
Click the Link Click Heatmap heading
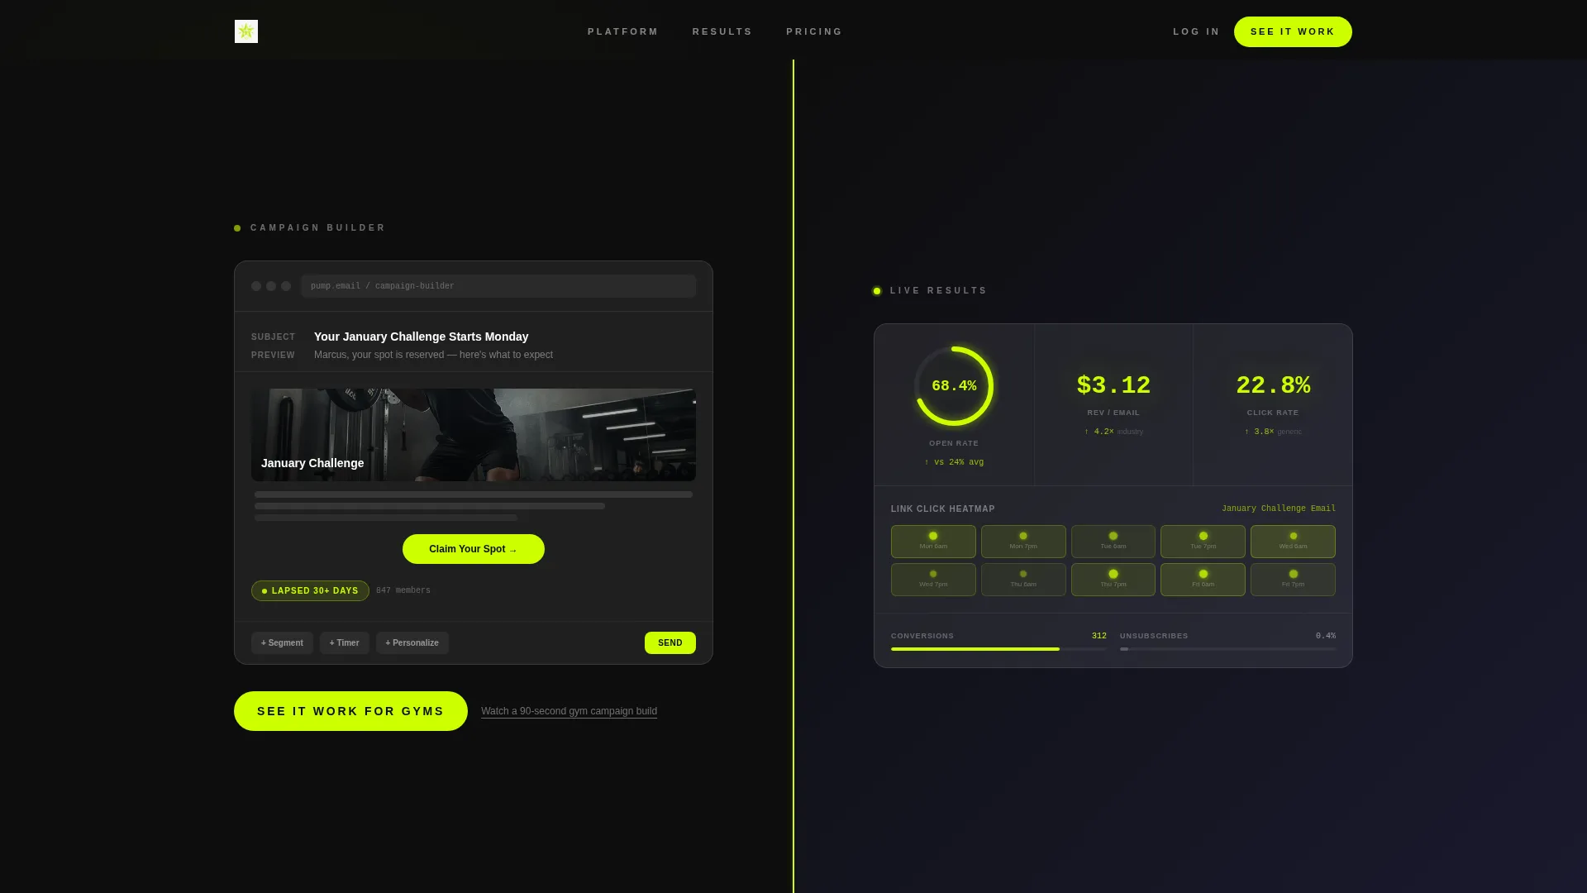[x=943, y=509]
